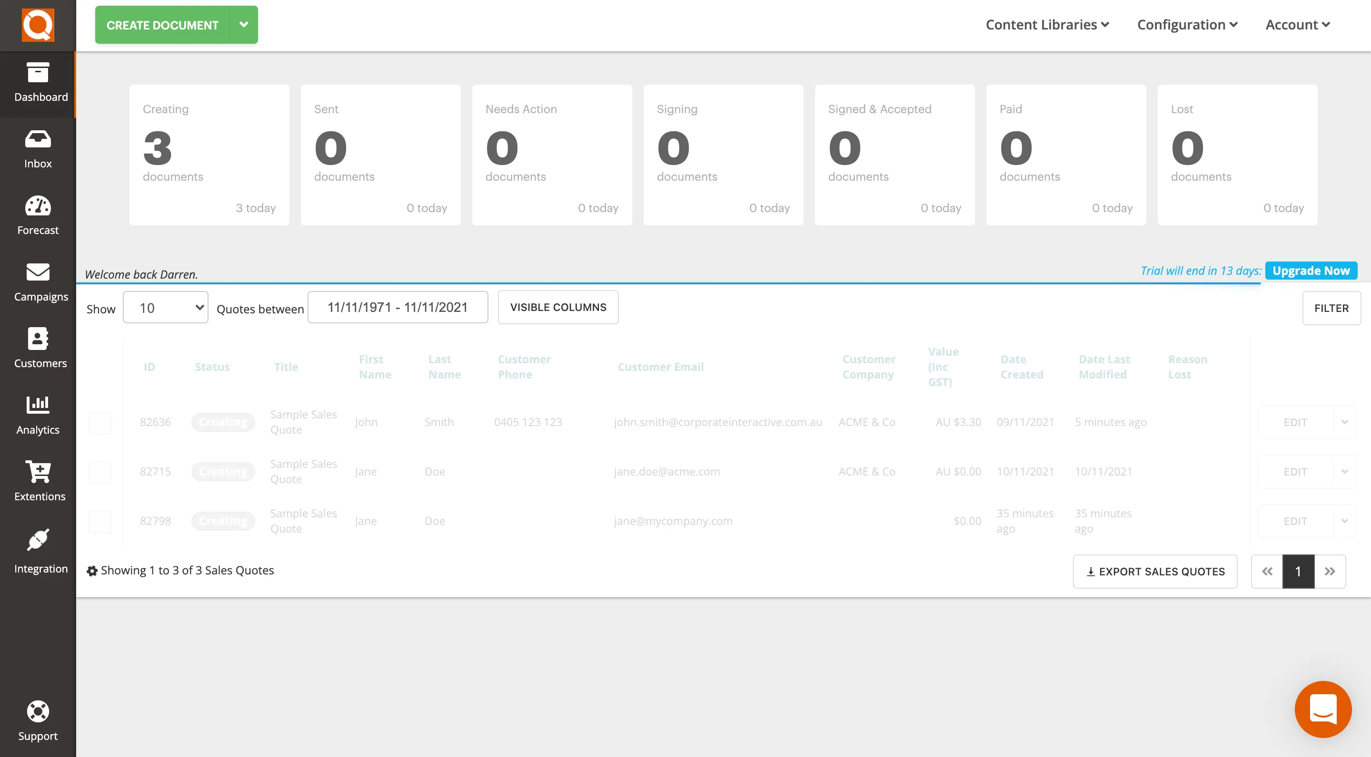The image size is (1371, 757).
Task: Select the checkbox for quote 82715
Action: click(x=100, y=472)
